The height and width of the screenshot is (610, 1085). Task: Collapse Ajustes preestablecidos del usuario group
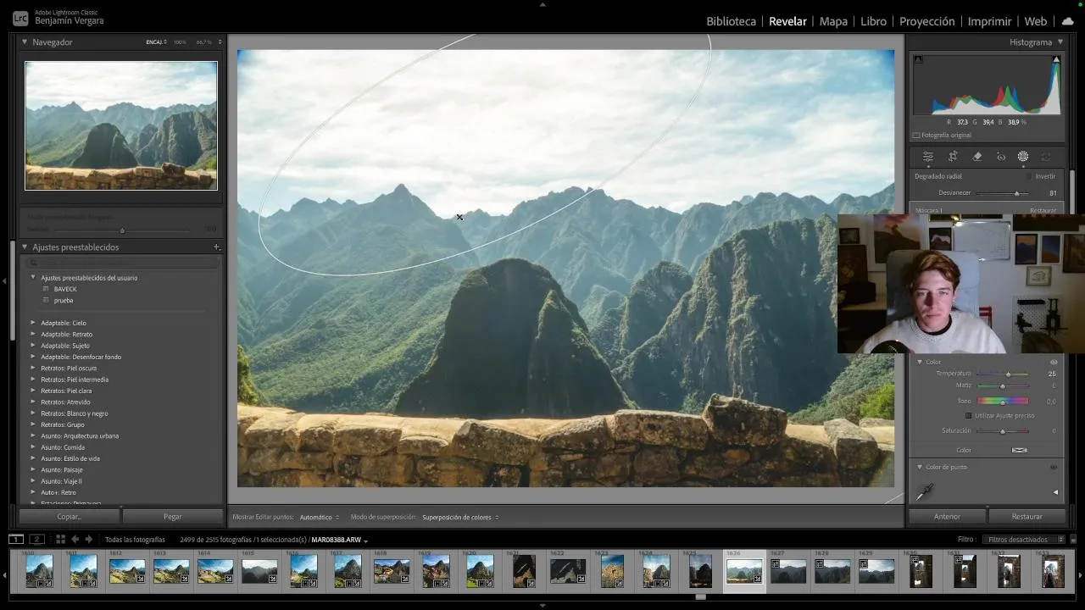33,278
